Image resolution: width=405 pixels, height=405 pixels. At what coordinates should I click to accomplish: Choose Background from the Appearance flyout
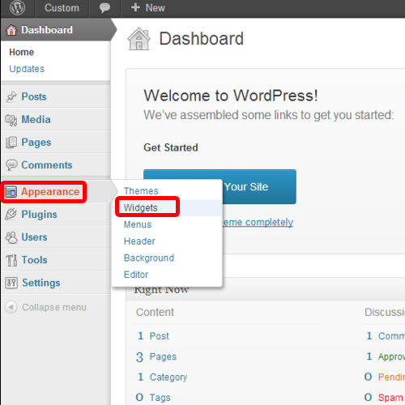(149, 258)
